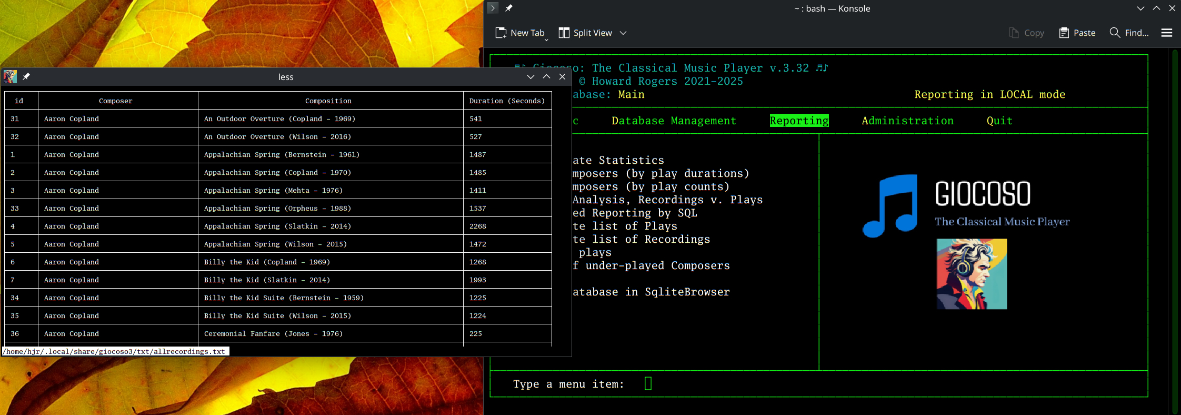Open the Konsole hamburger menu
Image resolution: width=1181 pixels, height=415 pixels.
pyautogui.click(x=1166, y=33)
